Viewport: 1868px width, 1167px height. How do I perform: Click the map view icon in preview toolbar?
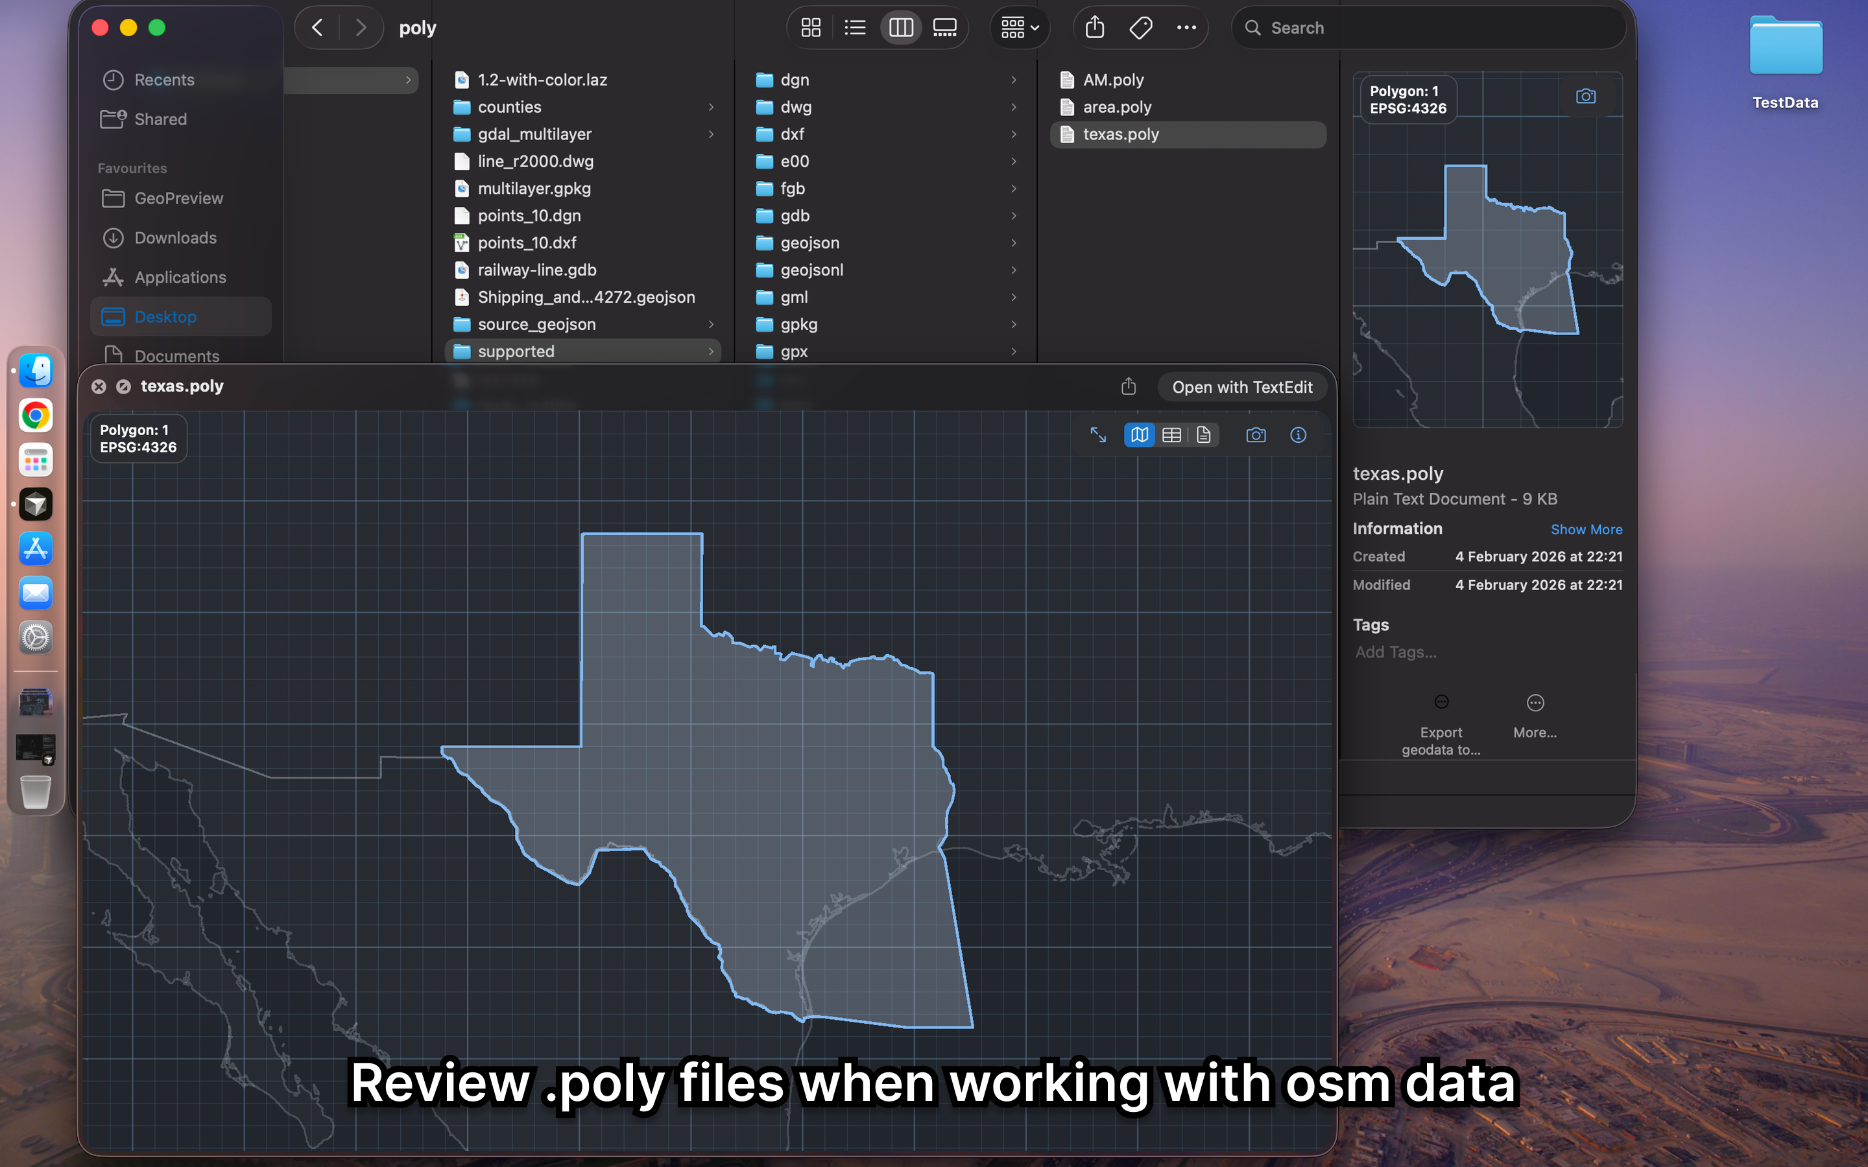[1140, 435]
